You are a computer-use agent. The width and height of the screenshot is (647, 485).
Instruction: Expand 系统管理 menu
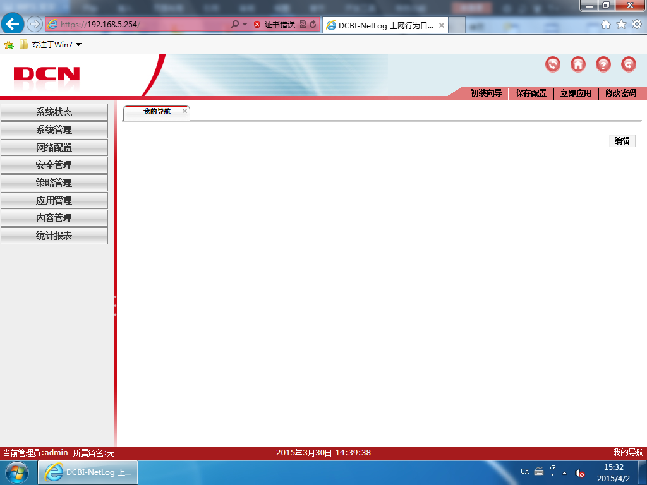point(54,130)
